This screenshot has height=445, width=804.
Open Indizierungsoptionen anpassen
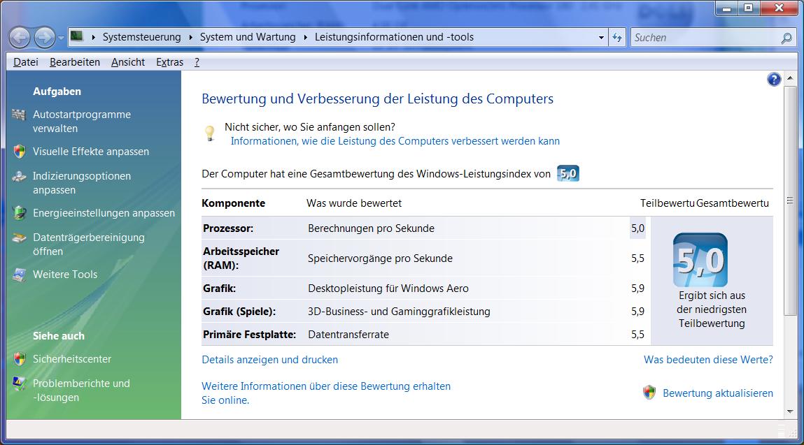82,183
